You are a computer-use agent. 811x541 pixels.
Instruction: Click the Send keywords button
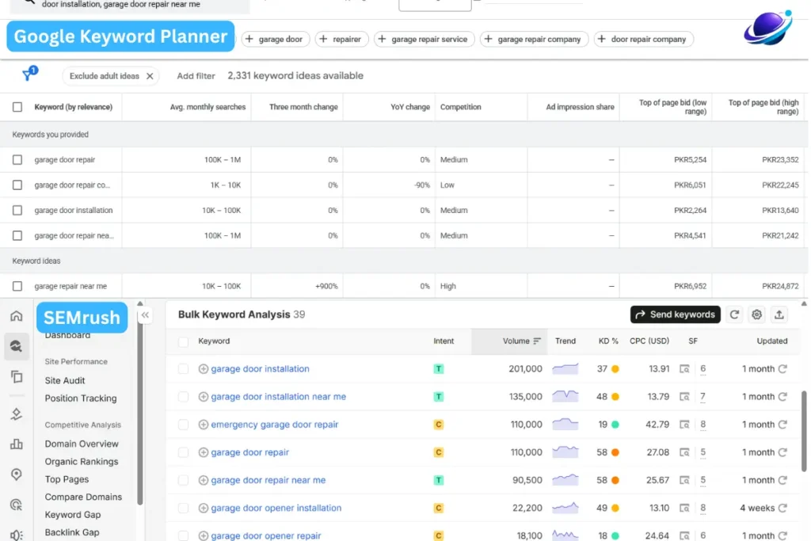[x=675, y=314]
